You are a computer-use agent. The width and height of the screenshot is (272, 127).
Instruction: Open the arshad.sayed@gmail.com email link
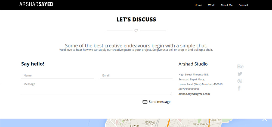[194, 94]
